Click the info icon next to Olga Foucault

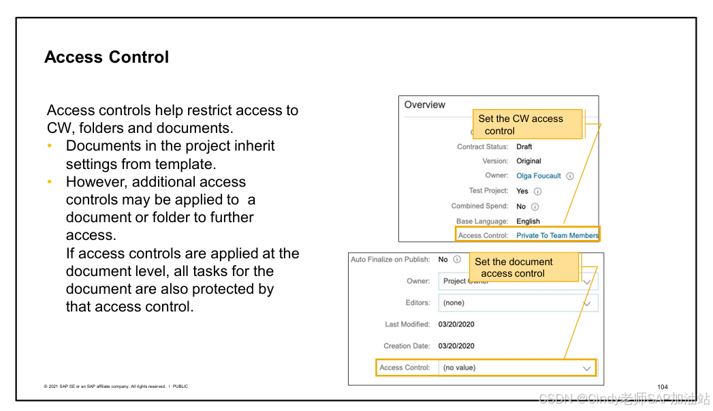[x=569, y=176]
